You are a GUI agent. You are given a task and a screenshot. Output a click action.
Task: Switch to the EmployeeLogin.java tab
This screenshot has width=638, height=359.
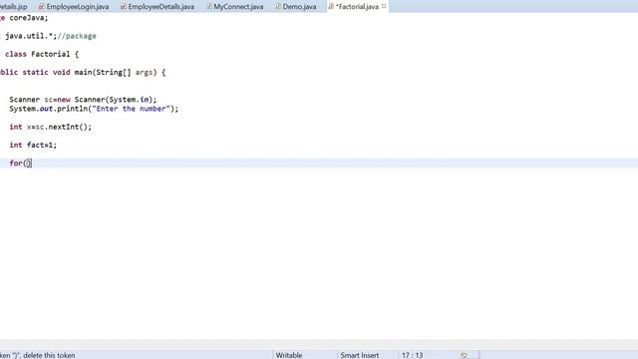click(x=74, y=7)
